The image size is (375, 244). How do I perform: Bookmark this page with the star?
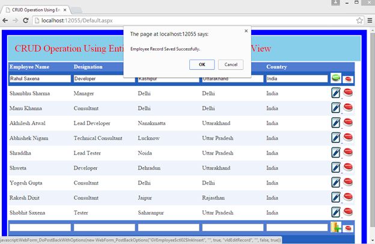pyautogui.click(x=359, y=20)
